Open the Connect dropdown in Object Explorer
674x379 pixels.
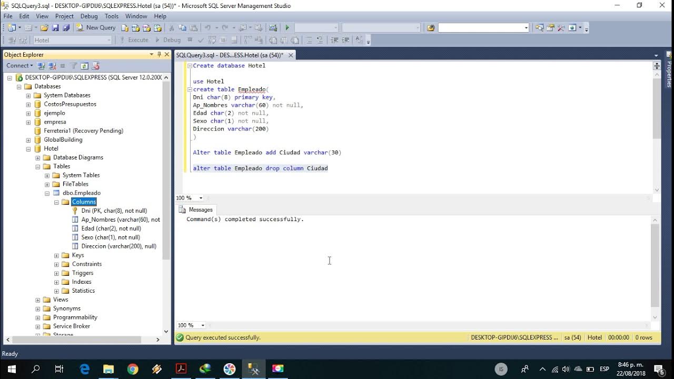[x=19, y=66]
